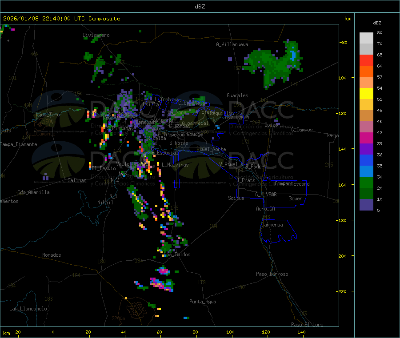Click the Paso_El_Loro place label
The width and height of the screenshot is (400, 338).
point(307,325)
